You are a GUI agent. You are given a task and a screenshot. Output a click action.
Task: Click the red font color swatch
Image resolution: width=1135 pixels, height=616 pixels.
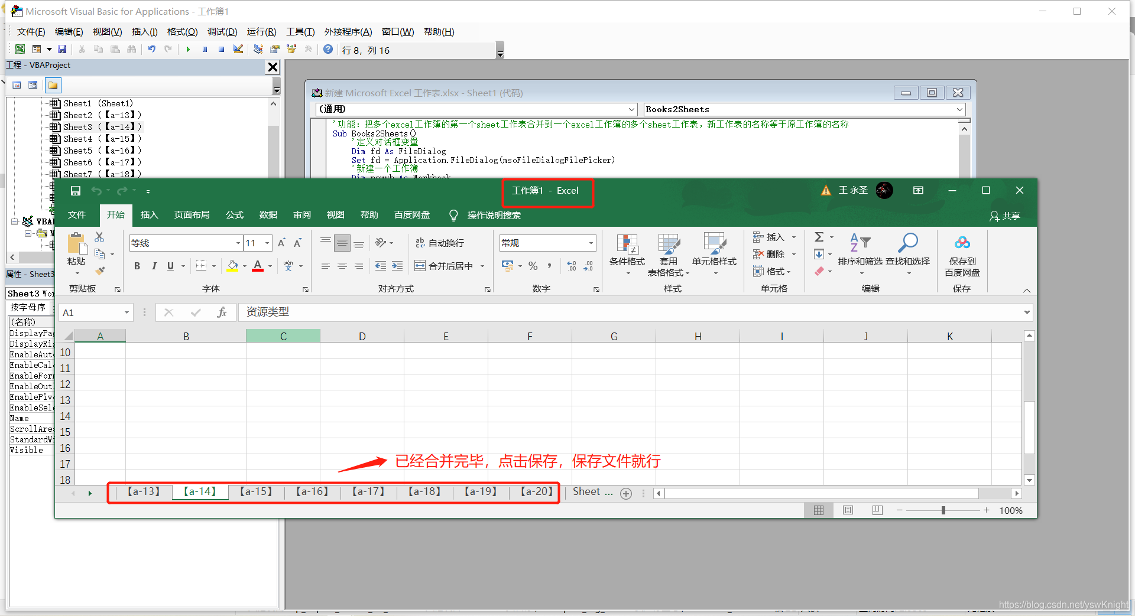pos(258,266)
